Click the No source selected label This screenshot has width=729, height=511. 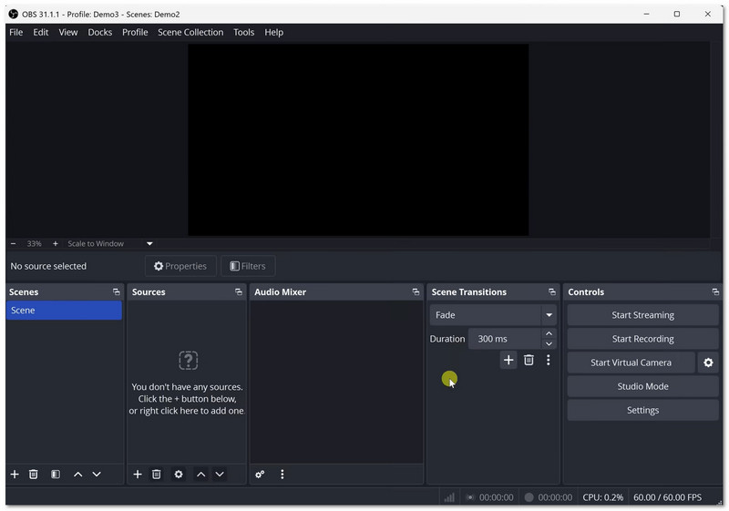point(48,266)
